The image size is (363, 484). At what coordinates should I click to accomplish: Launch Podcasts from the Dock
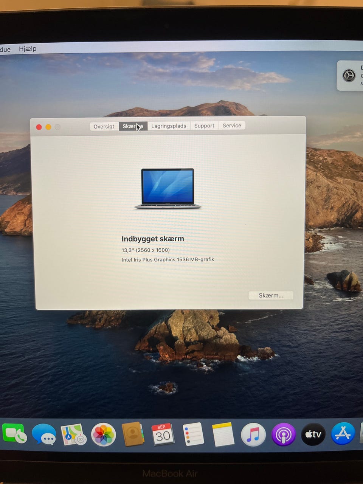click(x=283, y=434)
